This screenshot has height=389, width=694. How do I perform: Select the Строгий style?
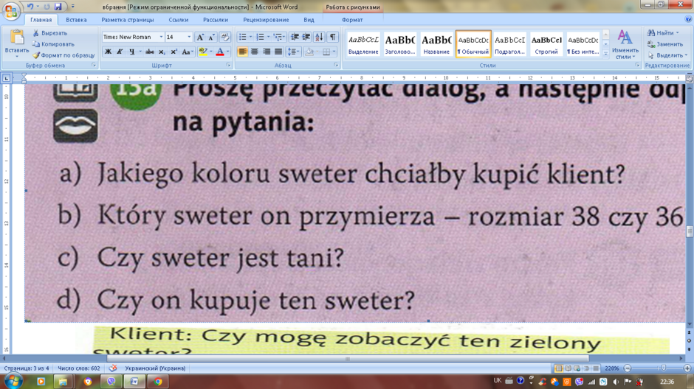546,44
